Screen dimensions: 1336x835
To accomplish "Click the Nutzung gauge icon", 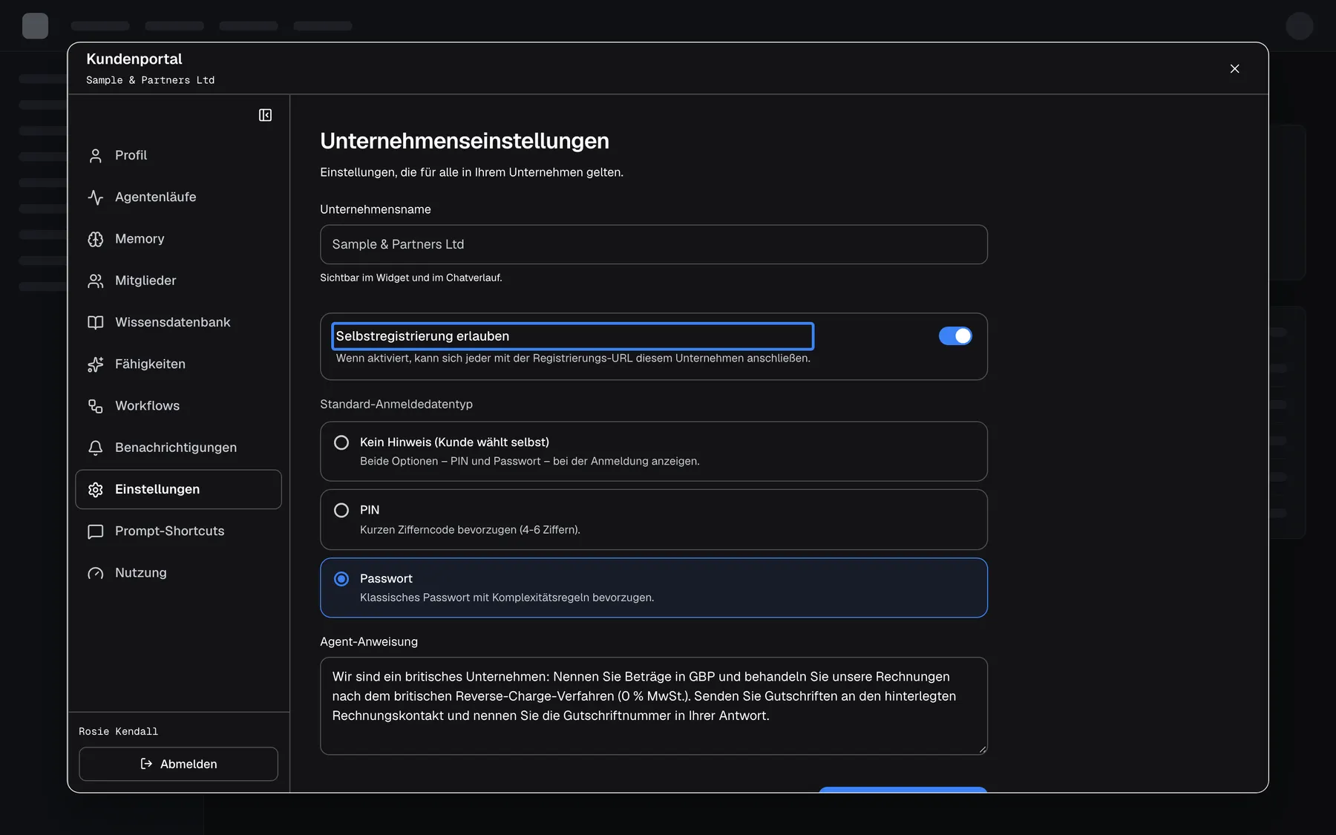I will point(96,573).
